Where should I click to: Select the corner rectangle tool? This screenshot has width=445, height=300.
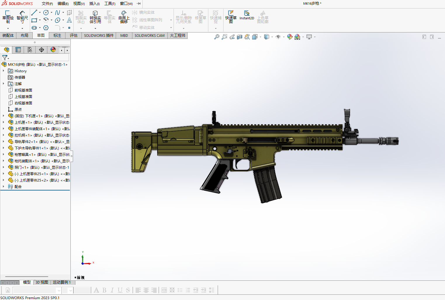(x=34, y=20)
